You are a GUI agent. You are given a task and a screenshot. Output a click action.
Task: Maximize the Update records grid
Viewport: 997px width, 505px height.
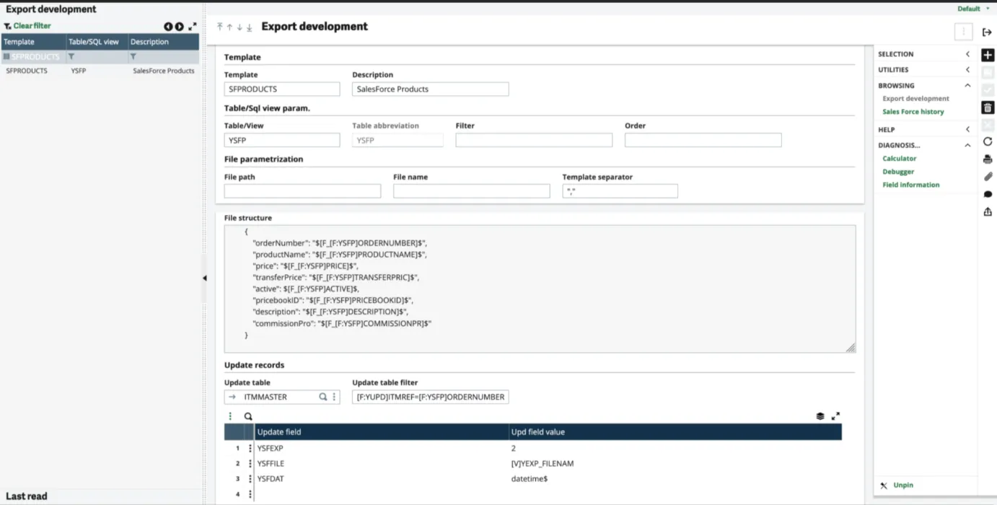(835, 416)
